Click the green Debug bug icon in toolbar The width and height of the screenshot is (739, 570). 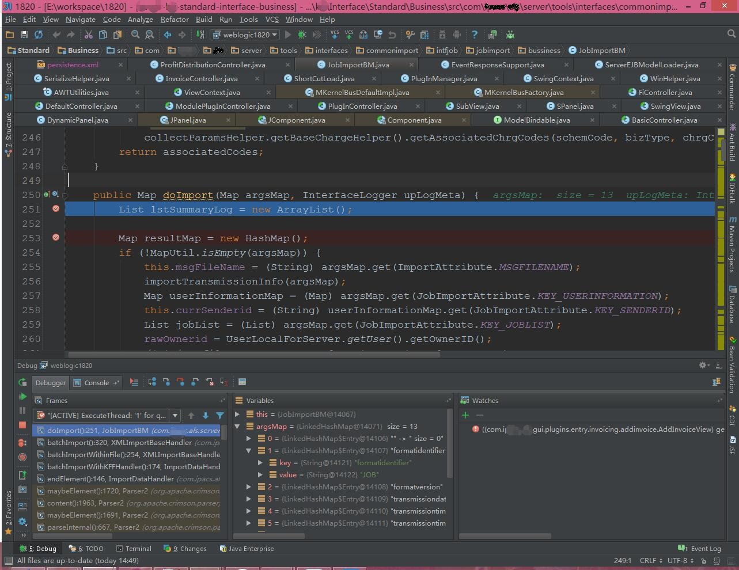coord(302,35)
